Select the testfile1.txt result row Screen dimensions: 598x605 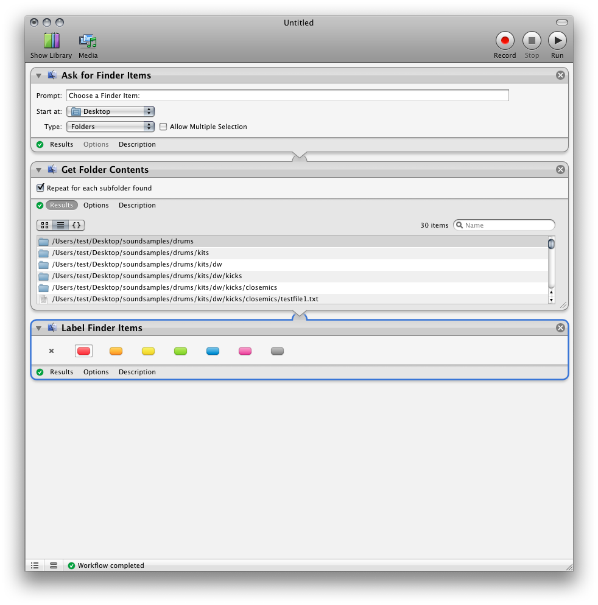click(x=292, y=299)
